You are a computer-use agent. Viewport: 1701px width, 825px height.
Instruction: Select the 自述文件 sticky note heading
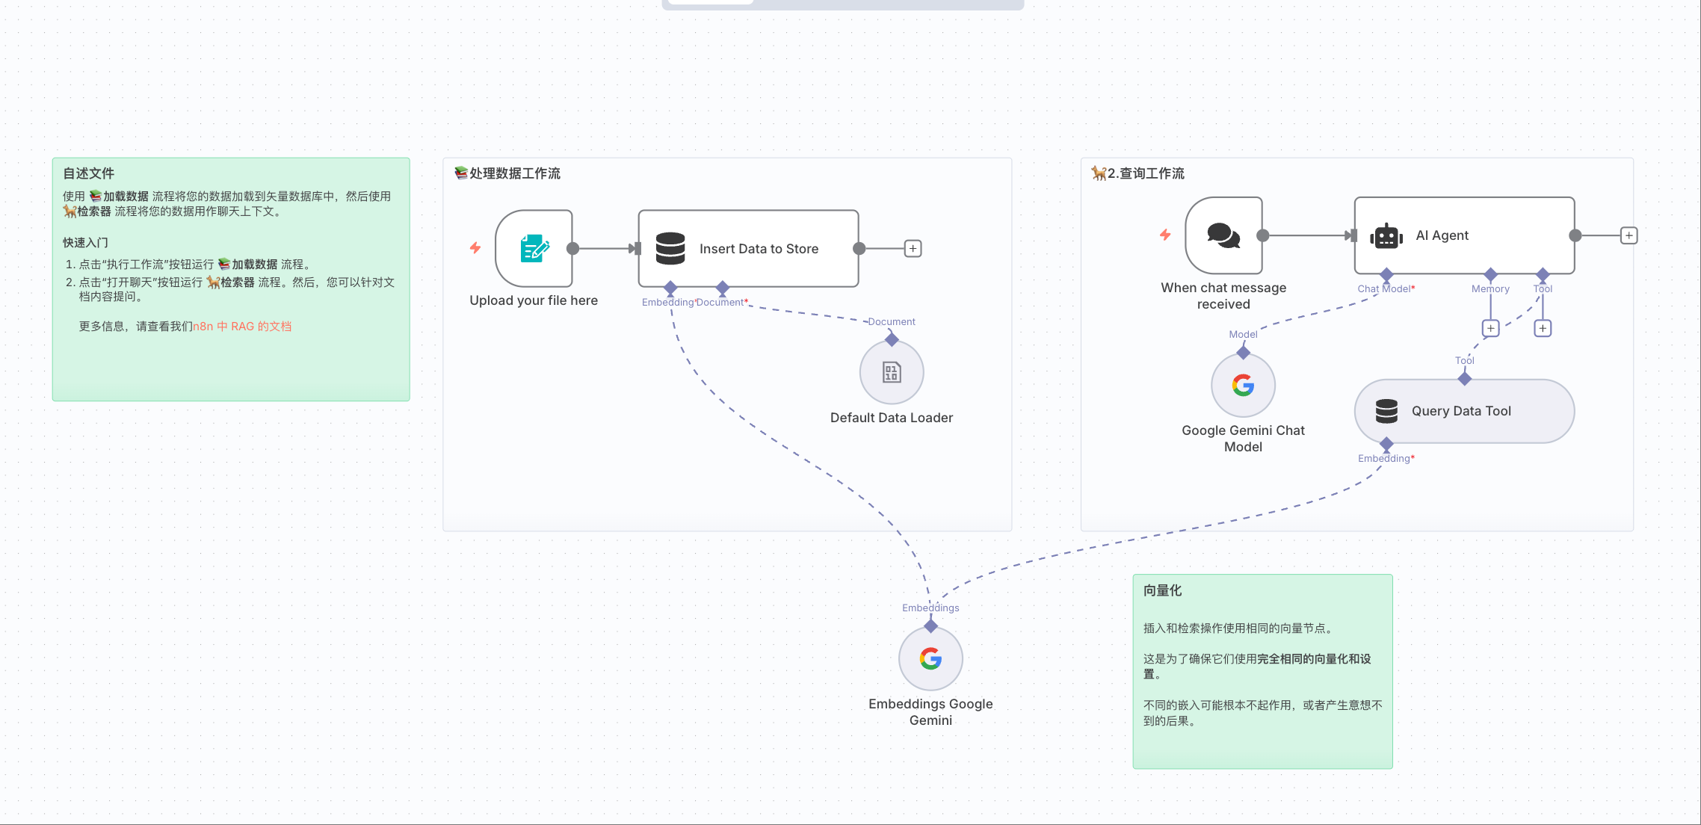[x=88, y=173]
